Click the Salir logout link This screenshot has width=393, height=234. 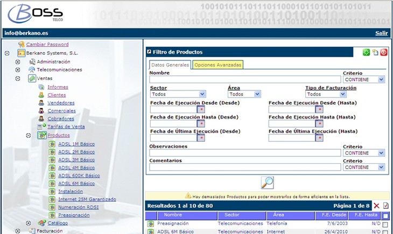tap(381, 33)
